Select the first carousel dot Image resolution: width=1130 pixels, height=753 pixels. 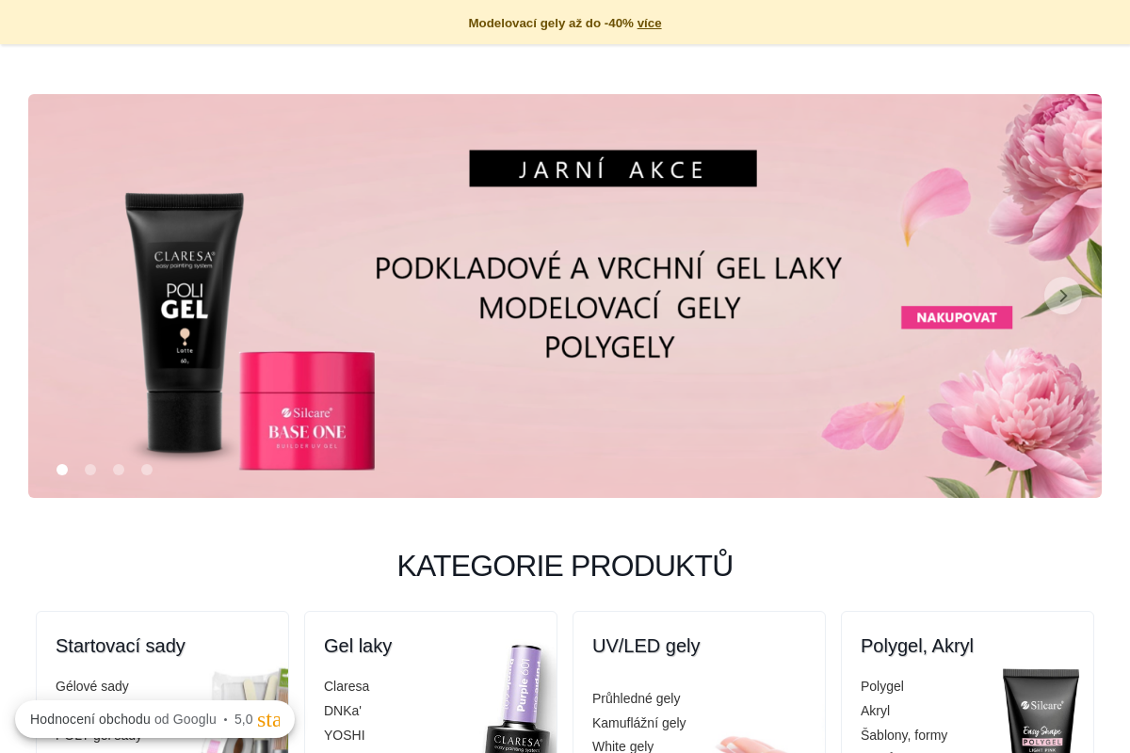tap(62, 470)
